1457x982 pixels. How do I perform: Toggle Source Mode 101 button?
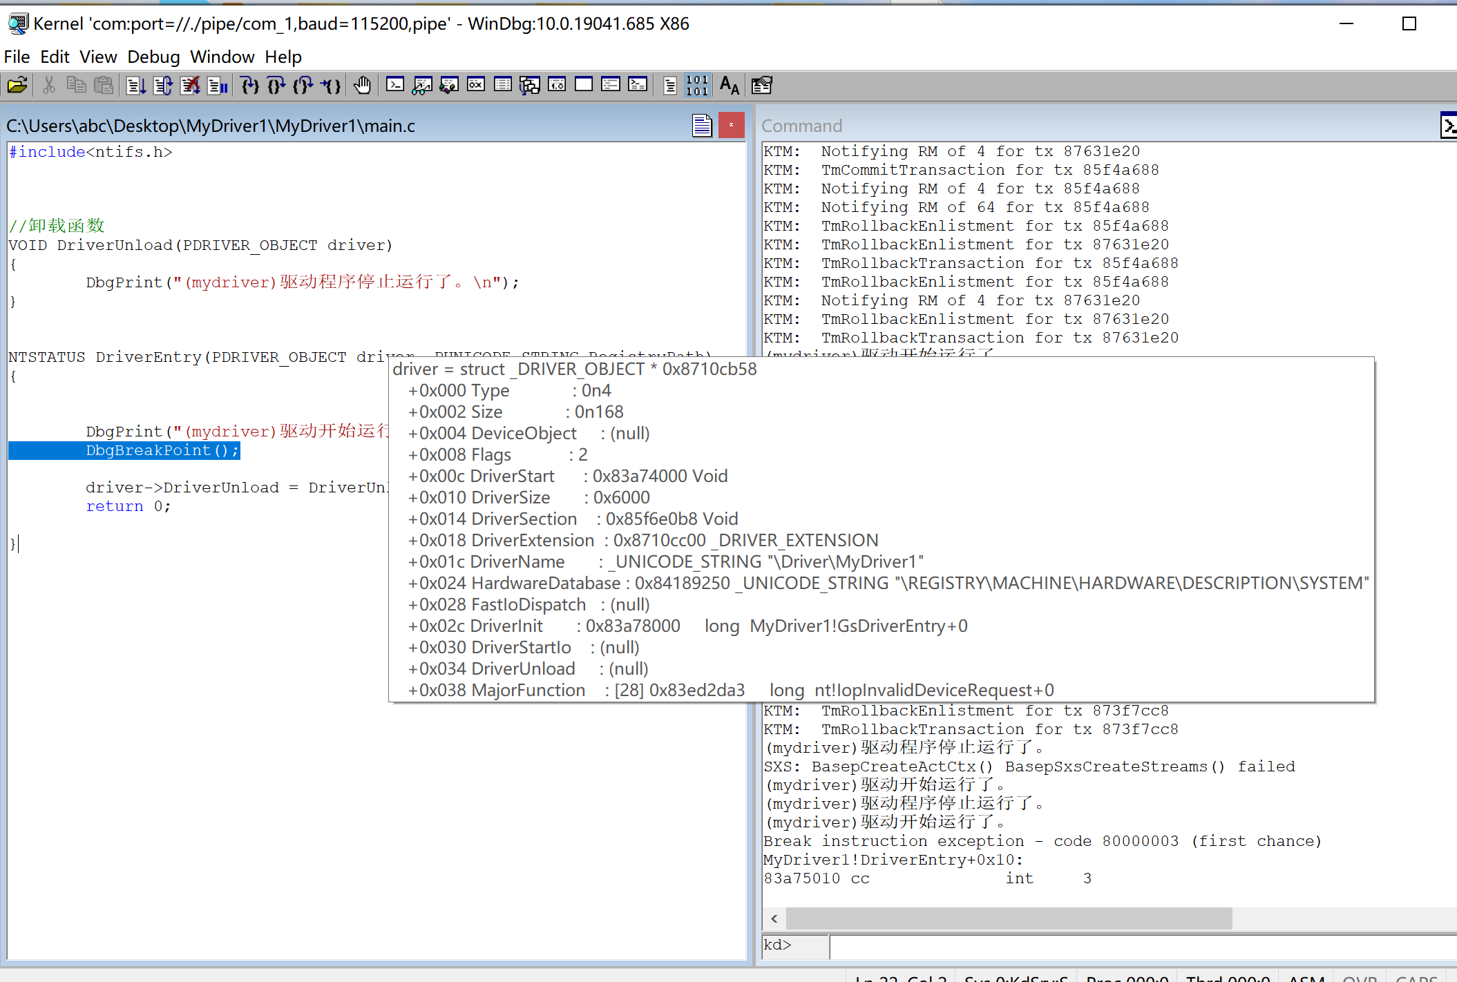697,86
